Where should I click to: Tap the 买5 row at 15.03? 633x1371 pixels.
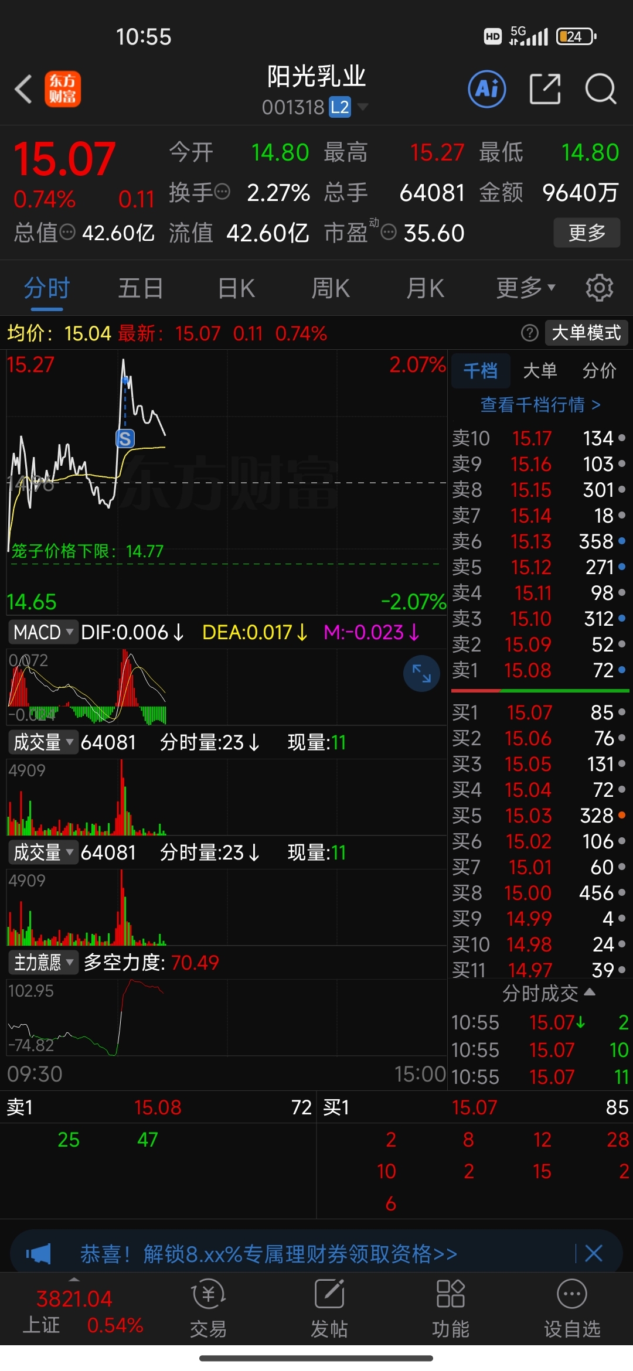click(x=539, y=816)
